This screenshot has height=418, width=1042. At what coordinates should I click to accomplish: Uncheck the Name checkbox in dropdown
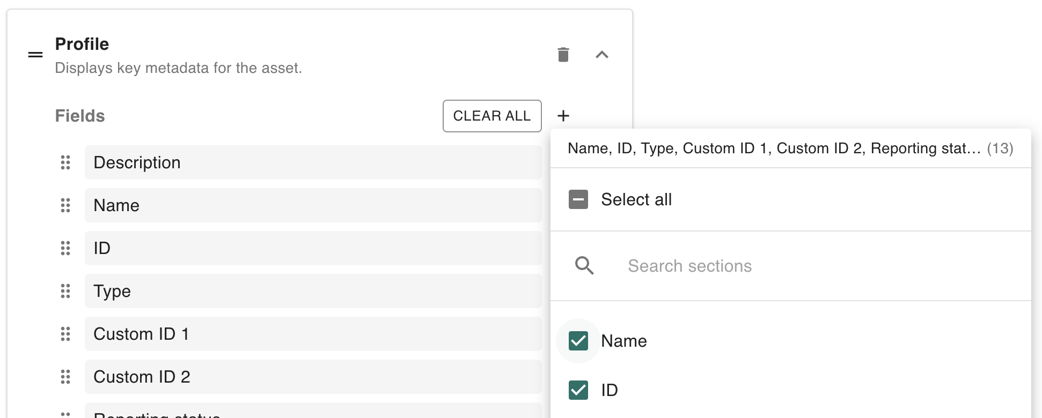578,341
